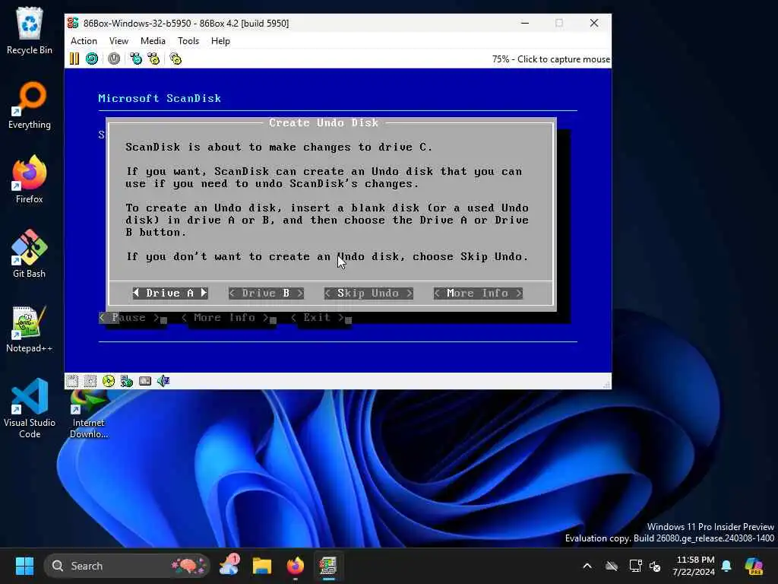Open the Media menu
Screen dimensions: 778x584
pyautogui.click(x=153, y=41)
